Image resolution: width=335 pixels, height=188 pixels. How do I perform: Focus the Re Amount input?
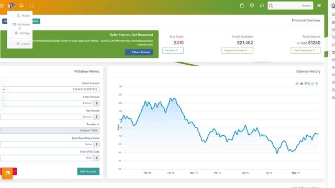pos(47,117)
